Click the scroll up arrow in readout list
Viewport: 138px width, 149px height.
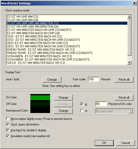(x=129, y=17)
